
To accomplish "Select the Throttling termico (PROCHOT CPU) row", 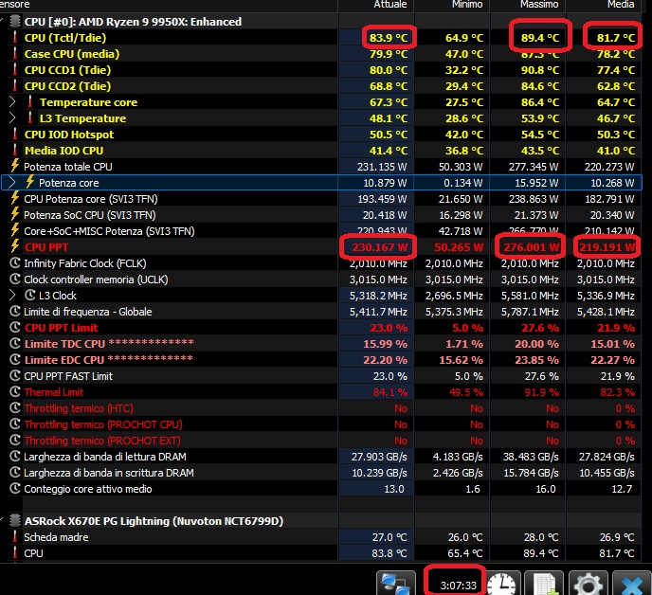I will pos(321,424).
